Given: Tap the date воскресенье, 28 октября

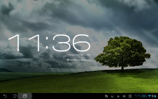Looking at the screenshot, I should pyautogui.click(x=79, y=55).
